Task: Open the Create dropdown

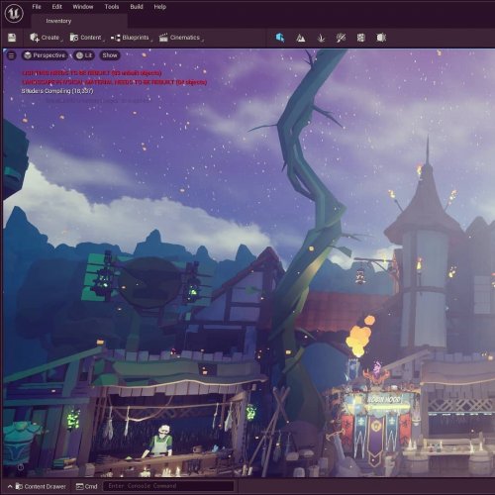Action: tap(46, 38)
